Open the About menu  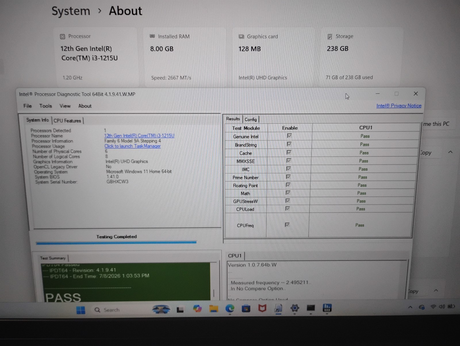tap(85, 106)
